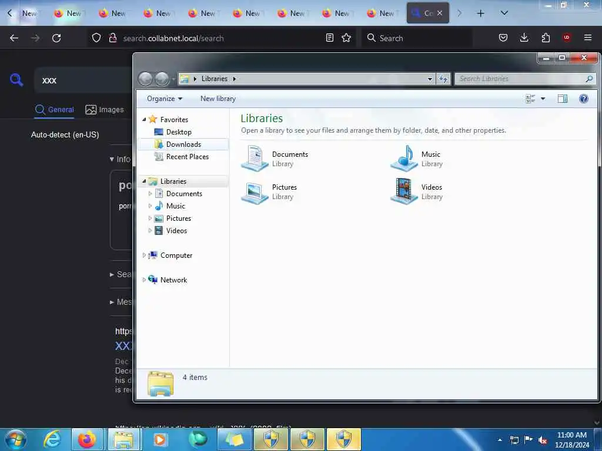Open Firefox Downloads arrow icon
The image size is (602, 451).
point(524,38)
